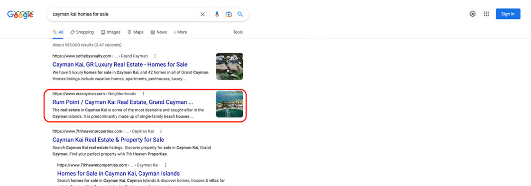Click the Sign in button
The width and height of the screenshot is (531, 186).
pyautogui.click(x=508, y=14)
